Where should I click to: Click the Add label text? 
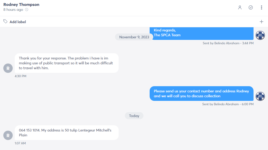(18, 22)
